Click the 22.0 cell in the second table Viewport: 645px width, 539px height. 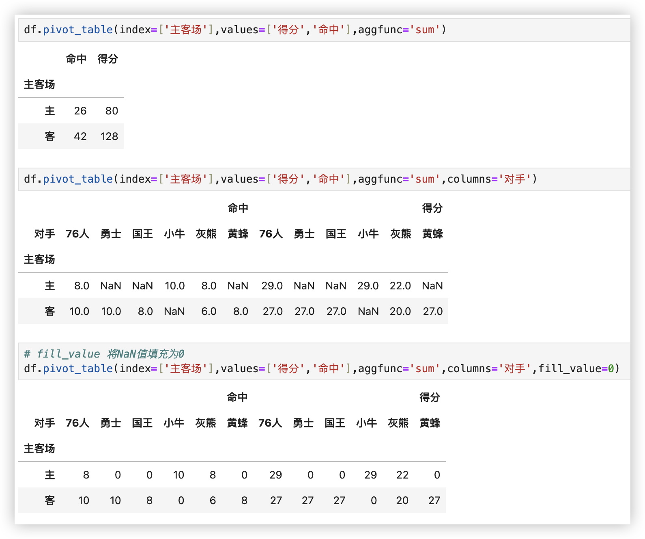(400, 286)
